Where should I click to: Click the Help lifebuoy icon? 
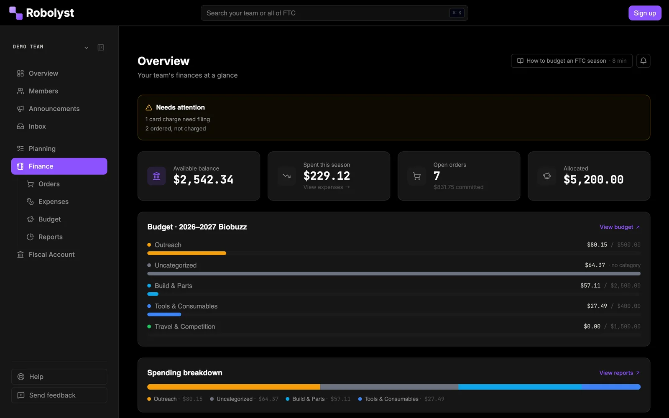(x=21, y=377)
